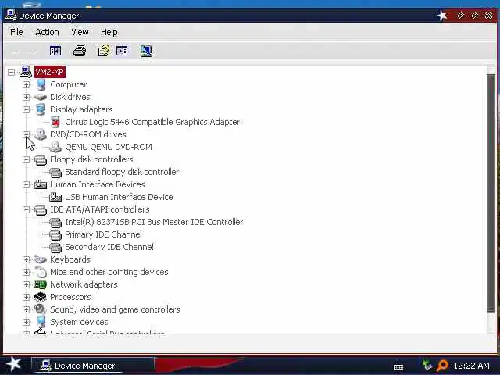Click the System devices icon

pyautogui.click(x=41, y=322)
